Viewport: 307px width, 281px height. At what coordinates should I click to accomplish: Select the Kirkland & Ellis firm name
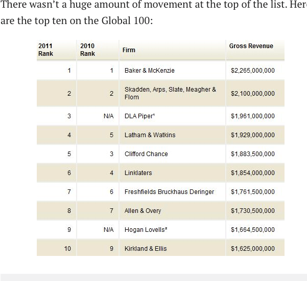(x=146, y=249)
